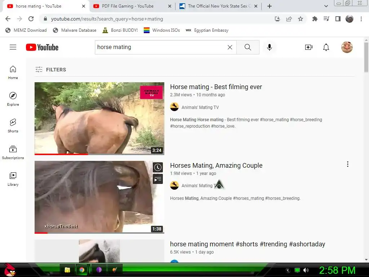Click the Watch later clock icon
Screen dimensions: 369x277
click(x=158, y=167)
